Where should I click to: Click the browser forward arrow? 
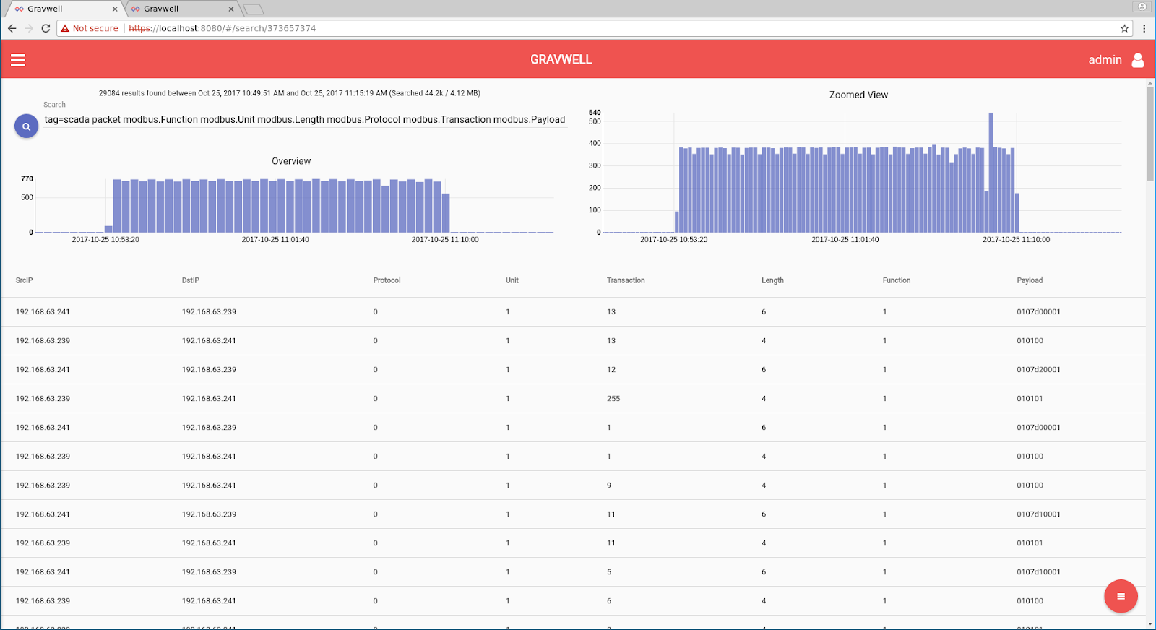pyautogui.click(x=29, y=28)
